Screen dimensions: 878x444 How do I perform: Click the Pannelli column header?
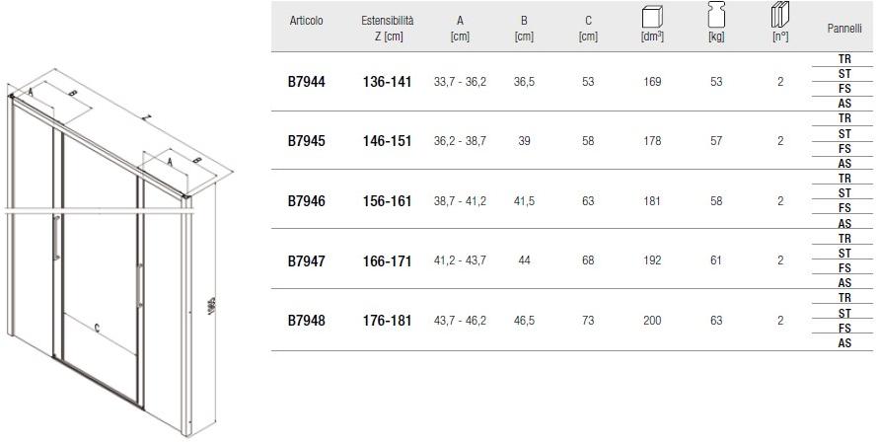pos(844,30)
